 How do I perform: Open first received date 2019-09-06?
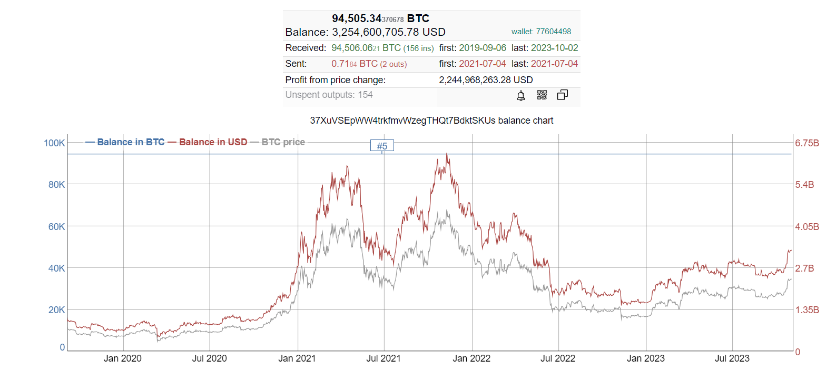point(483,48)
